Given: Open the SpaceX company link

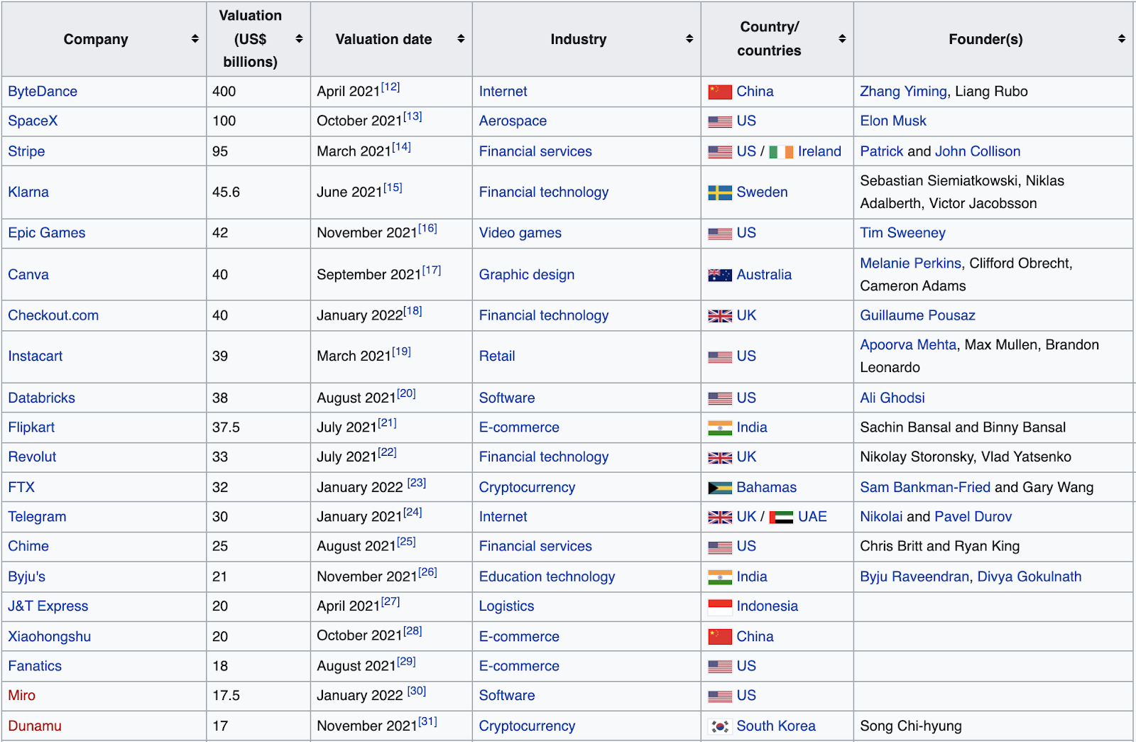Looking at the screenshot, I should (x=33, y=121).
